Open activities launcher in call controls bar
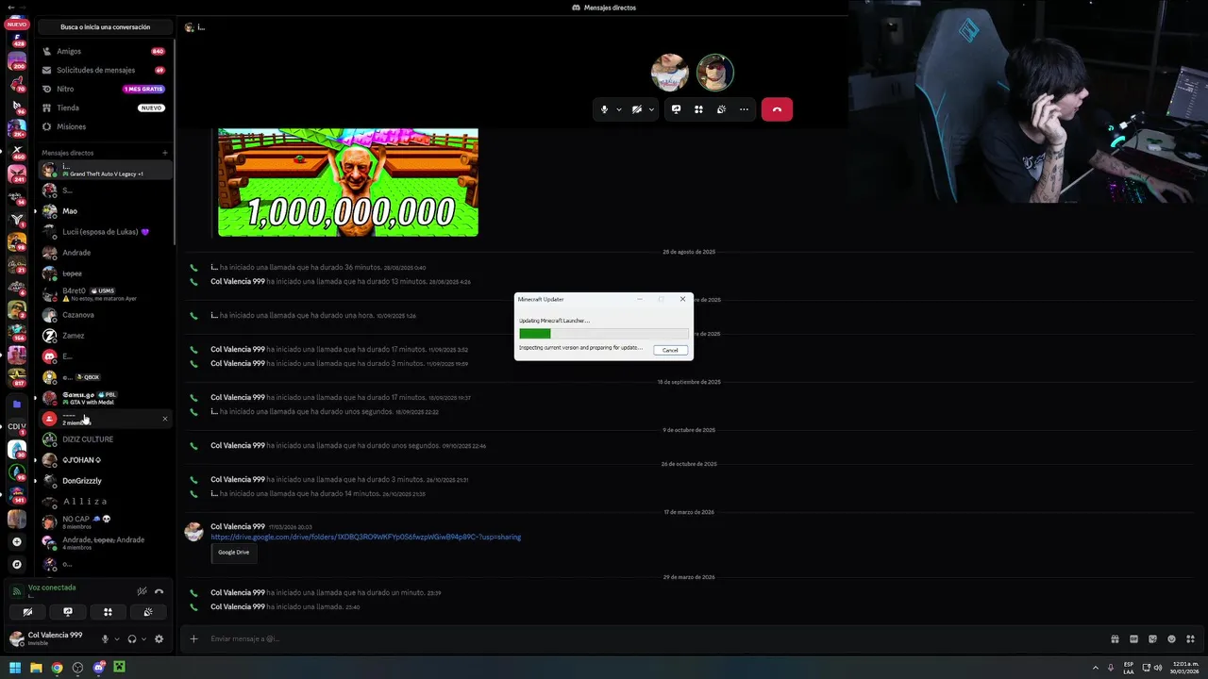1208x679 pixels. [x=698, y=109]
